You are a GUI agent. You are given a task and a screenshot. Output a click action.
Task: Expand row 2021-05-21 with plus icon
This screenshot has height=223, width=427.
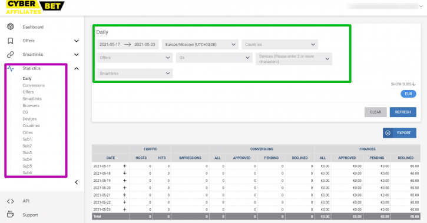click(124, 195)
